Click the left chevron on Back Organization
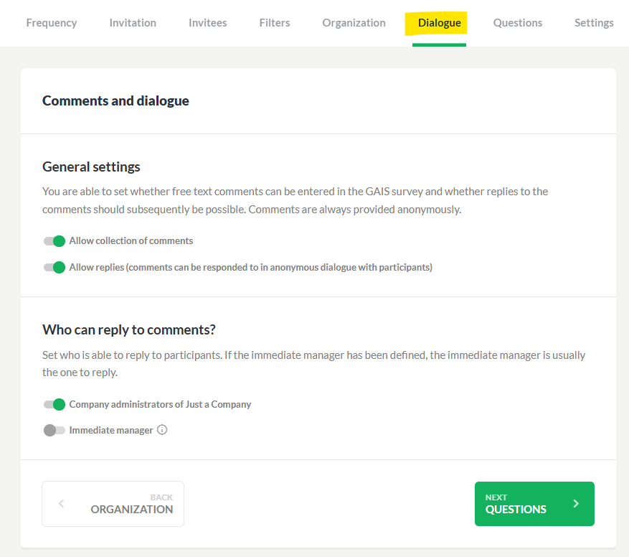 click(61, 504)
